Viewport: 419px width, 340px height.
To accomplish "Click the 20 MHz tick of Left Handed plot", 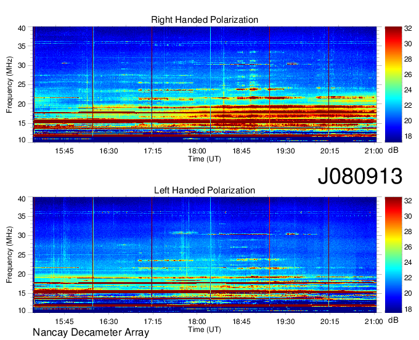I will (x=22, y=274).
